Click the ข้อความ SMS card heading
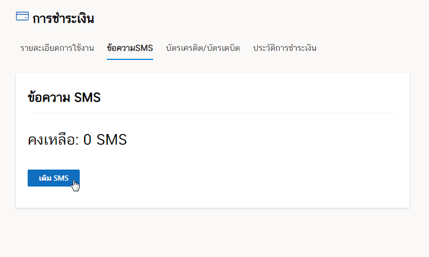This screenshot has width=429, height=257. (x=64, y=98)
